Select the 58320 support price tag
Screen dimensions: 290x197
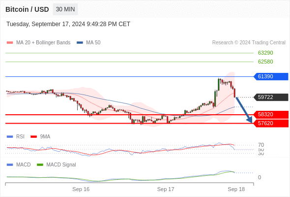(x=271, y=115)
